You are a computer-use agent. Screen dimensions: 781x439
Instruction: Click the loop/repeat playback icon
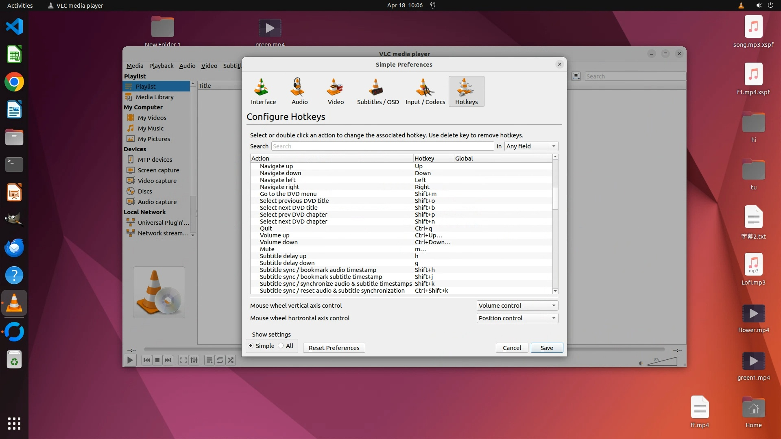tap(220, 360)
